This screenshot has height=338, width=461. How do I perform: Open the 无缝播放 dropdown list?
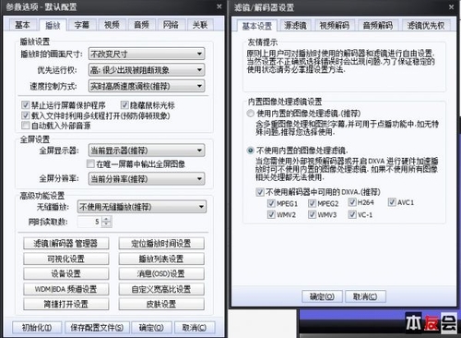pyautogui.click(x=142, y=207)
